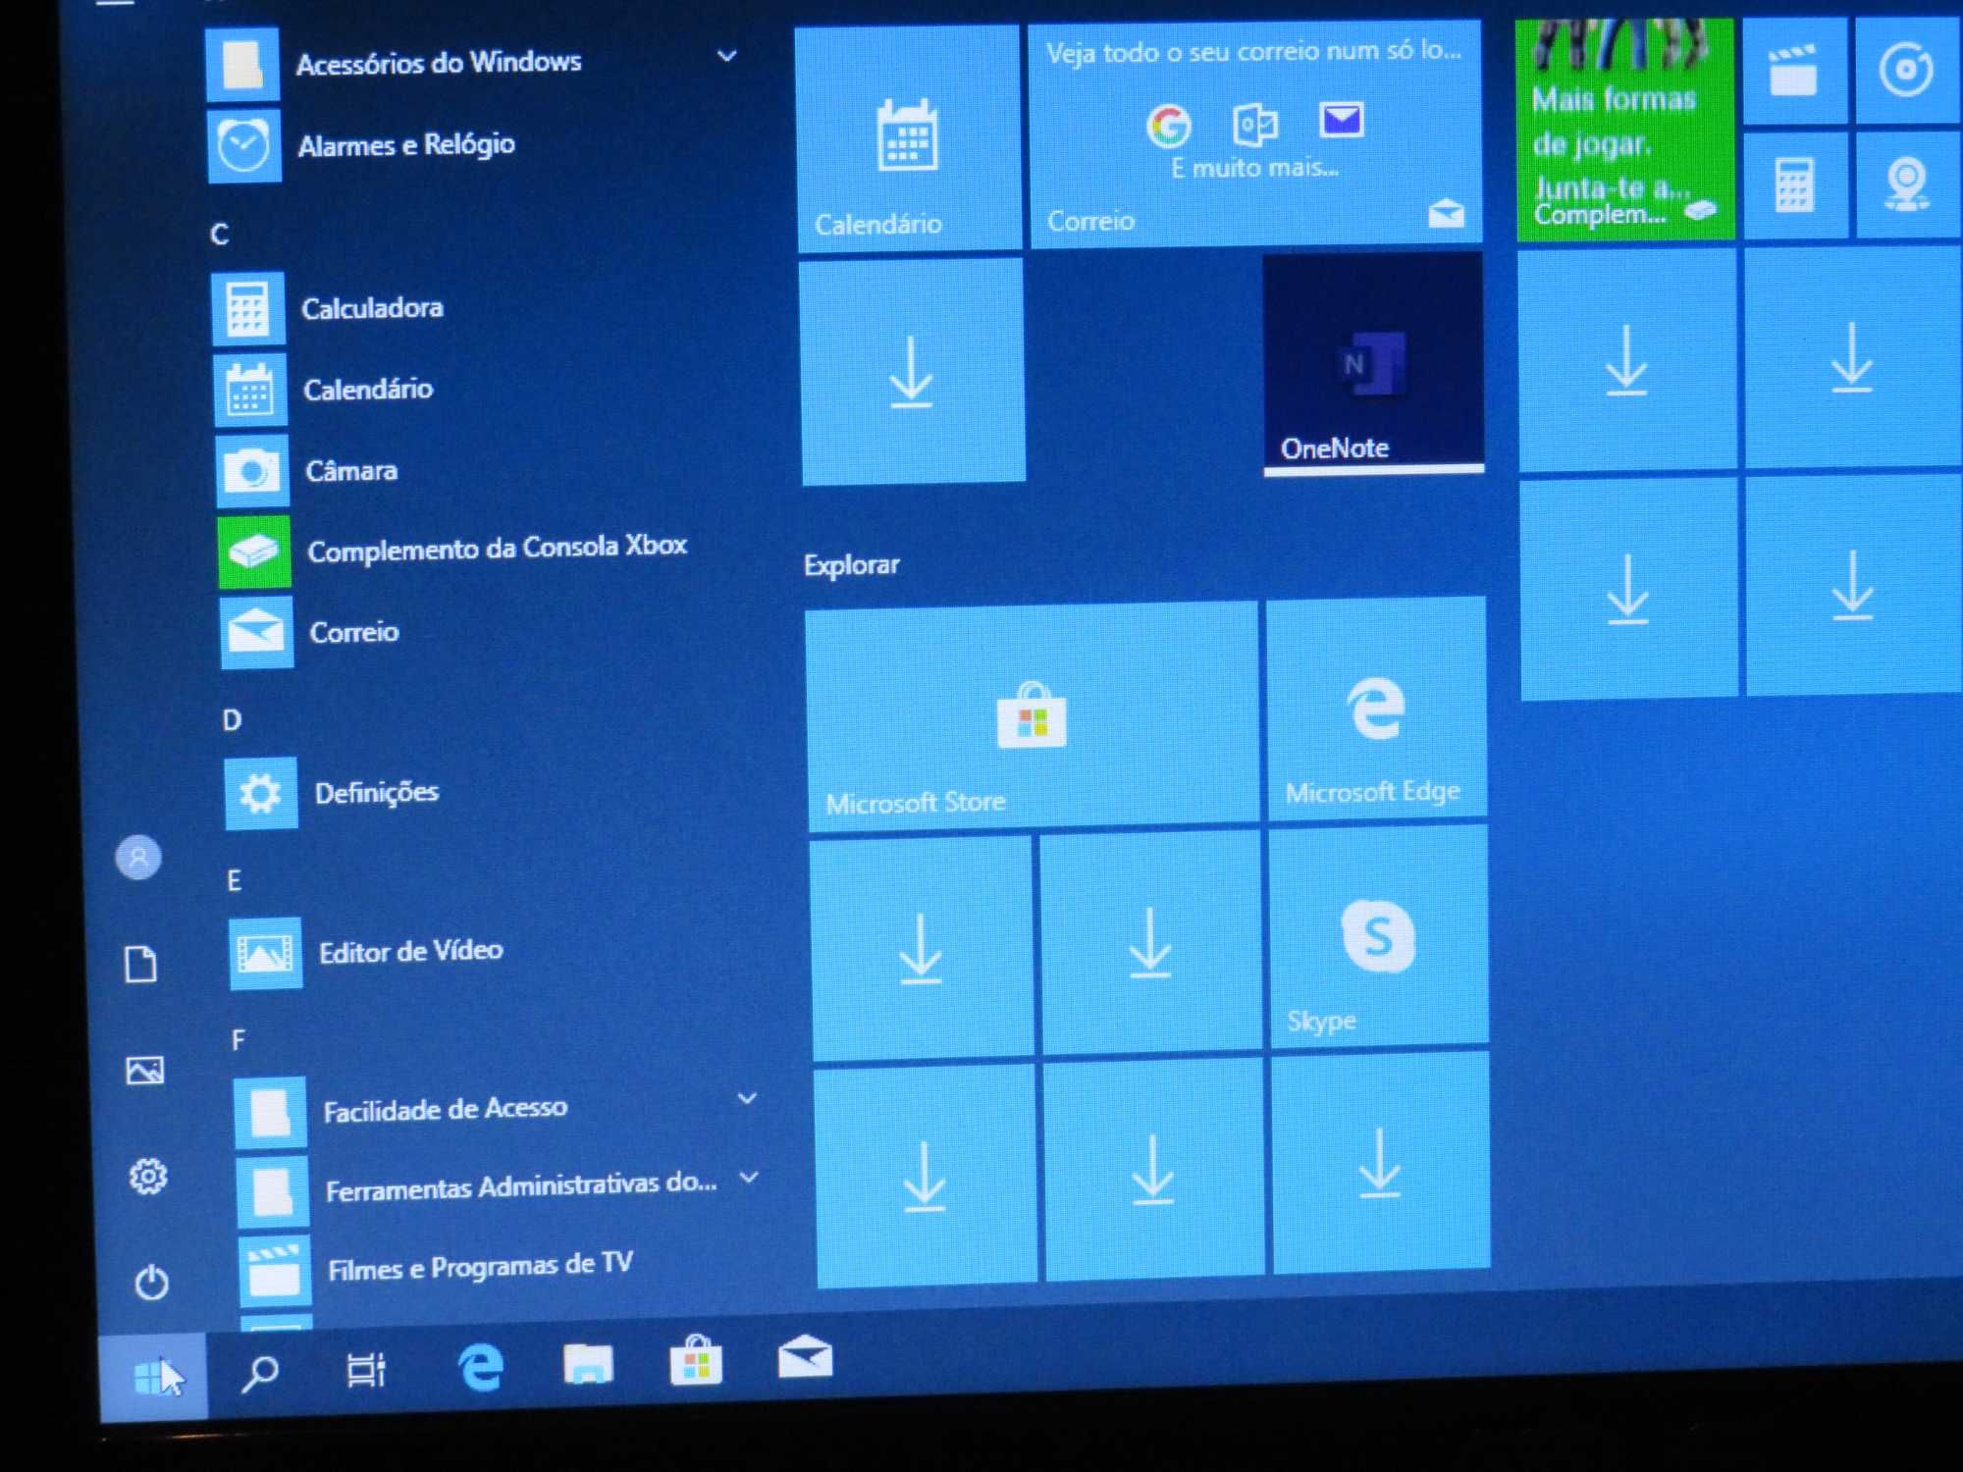Open the green Xbox Complem... tile
Viewport: 1963px width, 1472px height.
click(1625, 129)
